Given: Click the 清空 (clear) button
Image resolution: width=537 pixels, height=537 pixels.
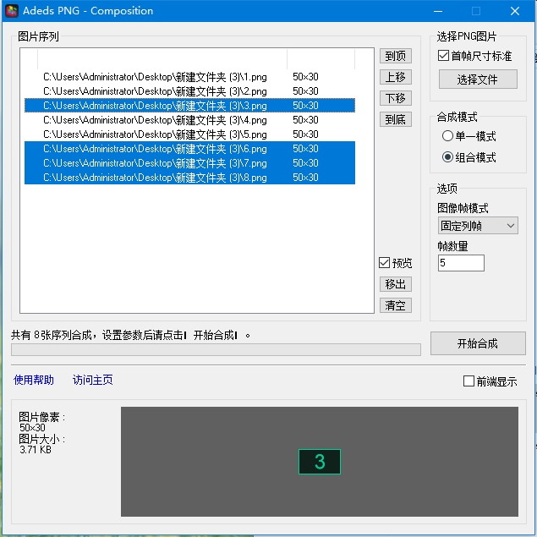Looking at the screenshot, I should pyautogui.click(x=395, y=305).
